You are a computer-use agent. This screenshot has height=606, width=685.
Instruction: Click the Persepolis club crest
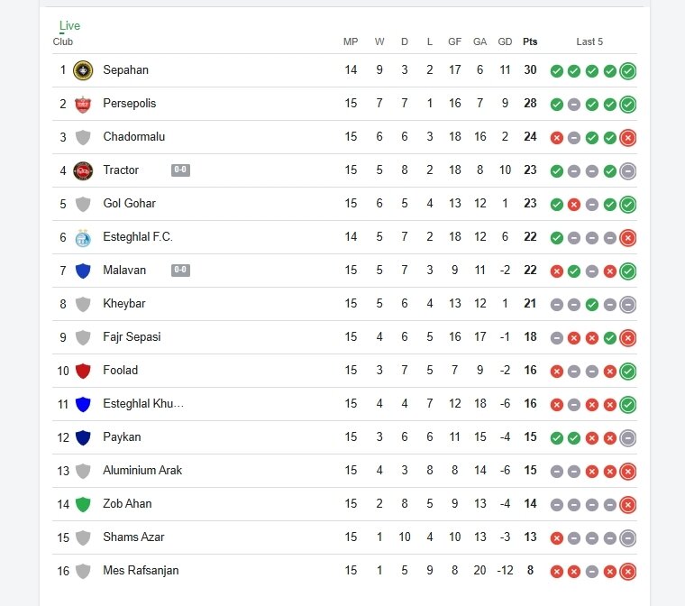(83, 104)
